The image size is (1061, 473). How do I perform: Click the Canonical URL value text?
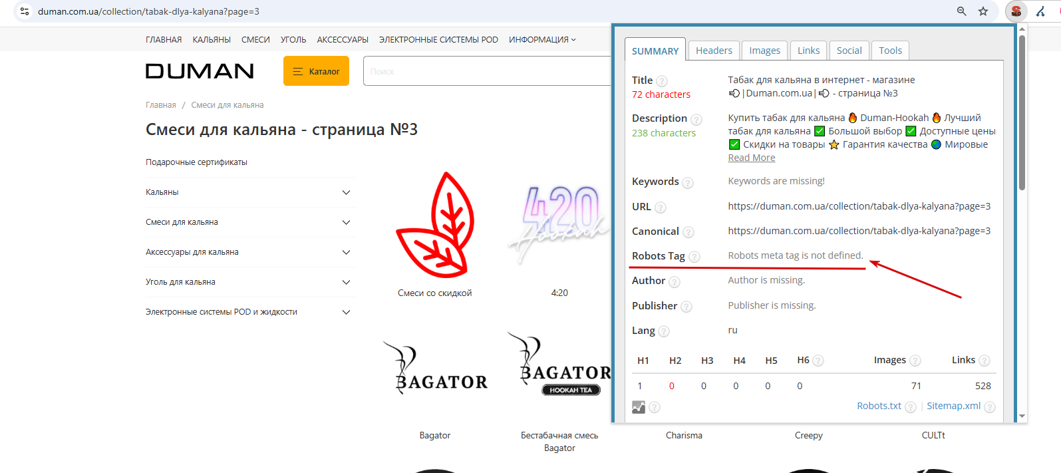click(859, 231)
